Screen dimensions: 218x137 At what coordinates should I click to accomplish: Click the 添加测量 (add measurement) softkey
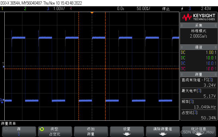(91, 132)
